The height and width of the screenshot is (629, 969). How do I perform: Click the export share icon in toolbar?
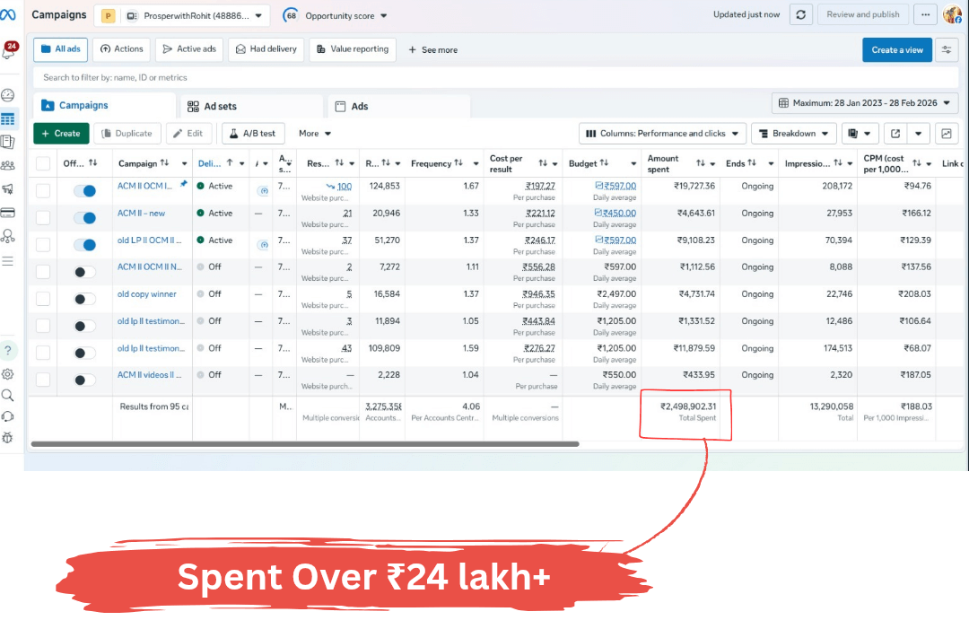[895, 134]
